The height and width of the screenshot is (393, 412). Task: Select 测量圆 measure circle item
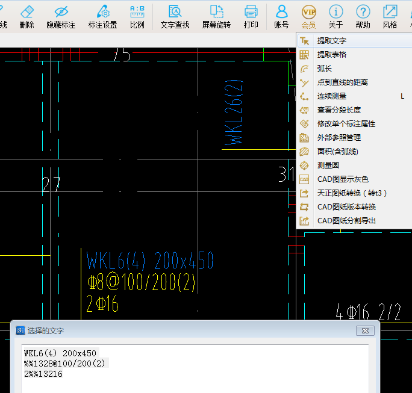coord(355,166)
